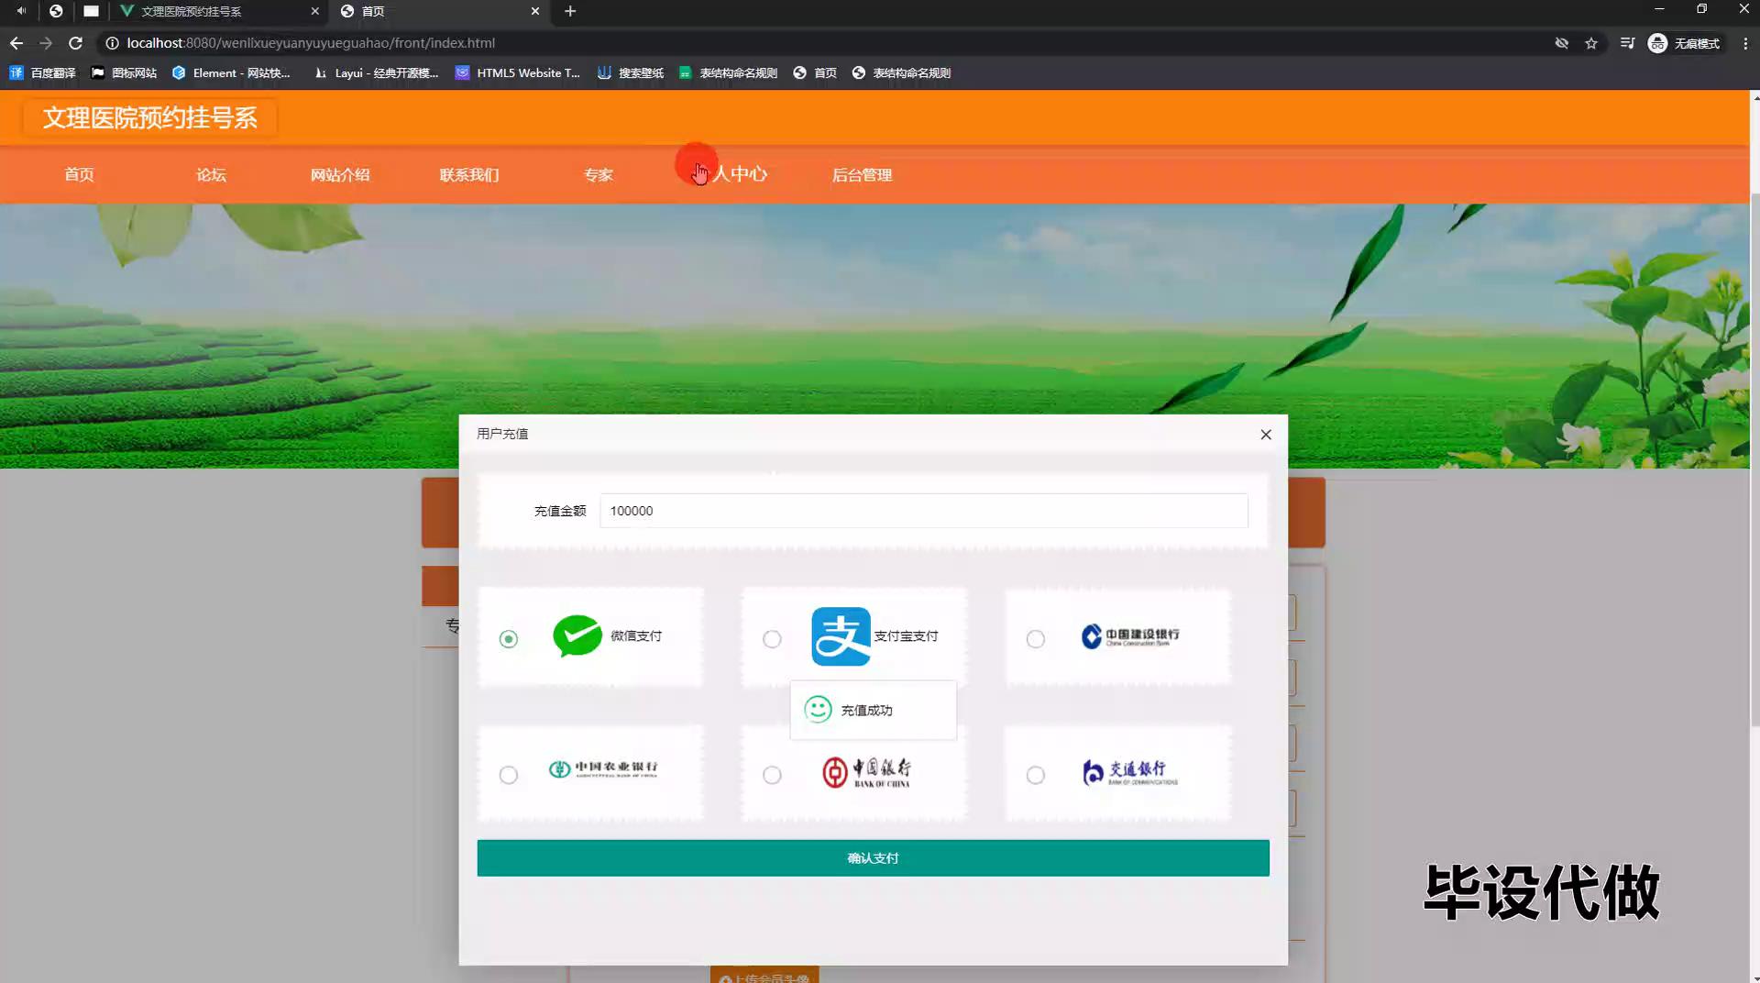The image size is (1760, 983).
Task: Click the Bank of China logo
Action: (x=866, y=772)
